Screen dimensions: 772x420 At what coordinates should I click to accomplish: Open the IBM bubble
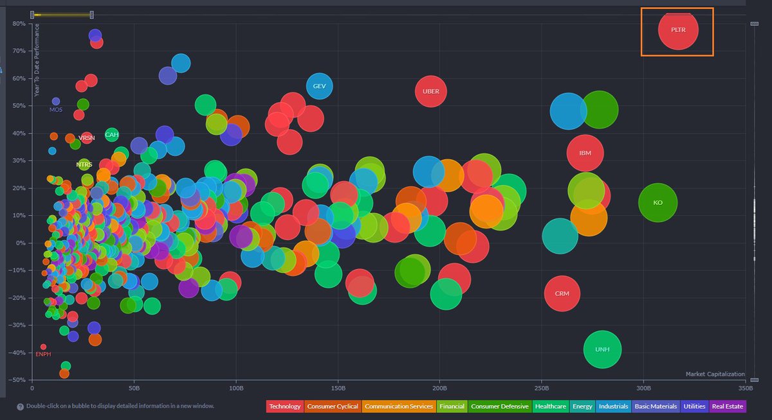(x=585, y=153)
